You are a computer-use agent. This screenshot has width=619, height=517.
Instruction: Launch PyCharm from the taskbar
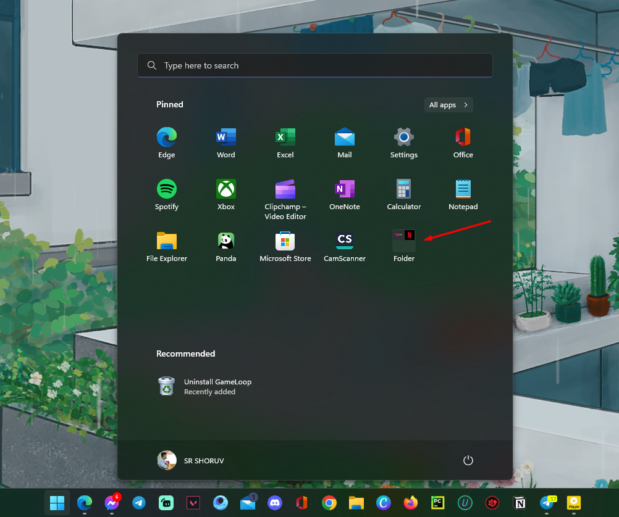point(437,503)
